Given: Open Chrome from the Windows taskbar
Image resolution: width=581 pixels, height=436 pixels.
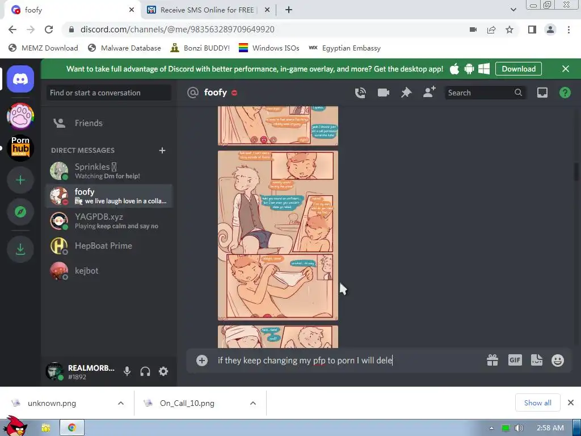Looking at the screenshot, I should click(x=72, y=428).
